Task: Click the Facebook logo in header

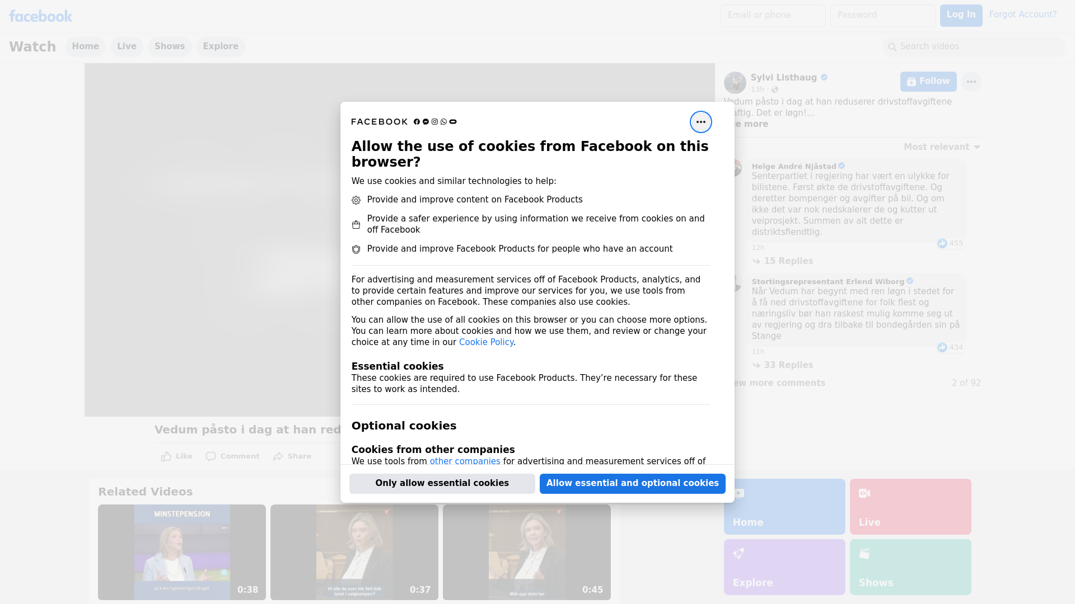Action: point(40,16)
